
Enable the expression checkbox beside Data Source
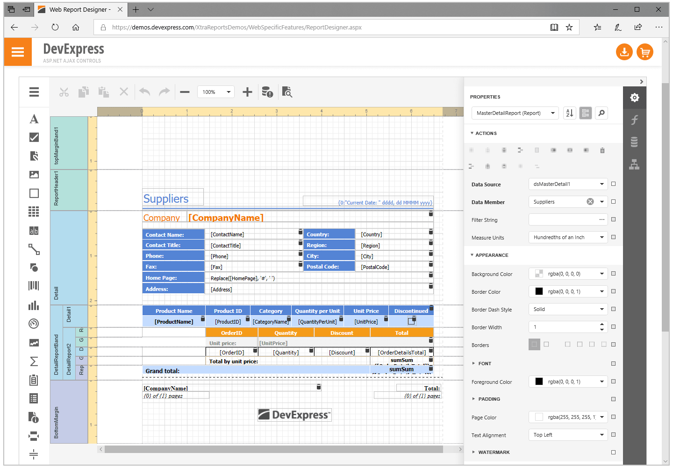coord(613,184)
